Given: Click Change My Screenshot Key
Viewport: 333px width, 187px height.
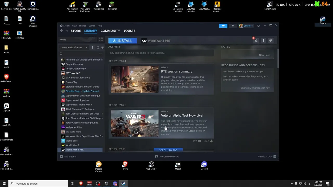Looking at the screenshot, I should point(255,88).
